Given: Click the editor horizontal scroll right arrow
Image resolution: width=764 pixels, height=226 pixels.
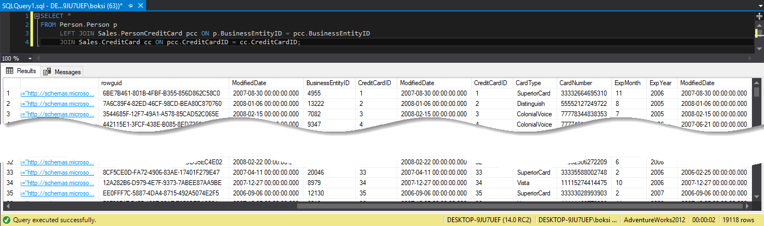Looking at the screenshot, I should (750, 58).
